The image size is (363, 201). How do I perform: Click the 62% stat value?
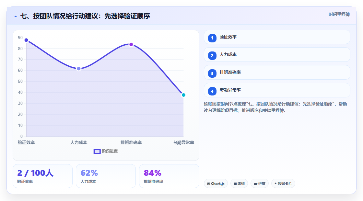pos(89,173)
